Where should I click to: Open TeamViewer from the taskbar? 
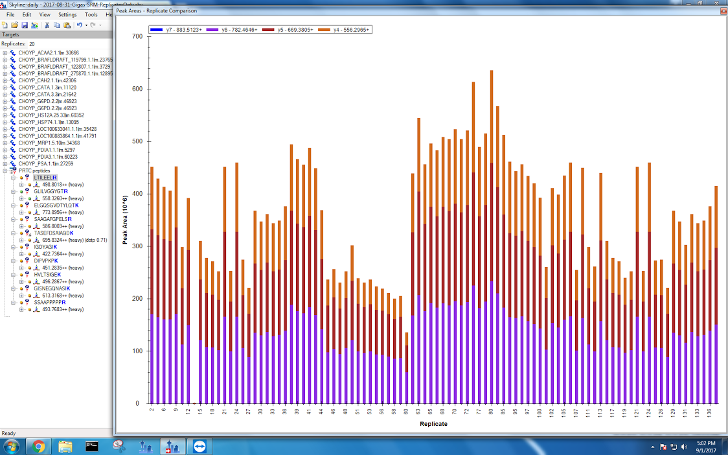click(198, 447)
